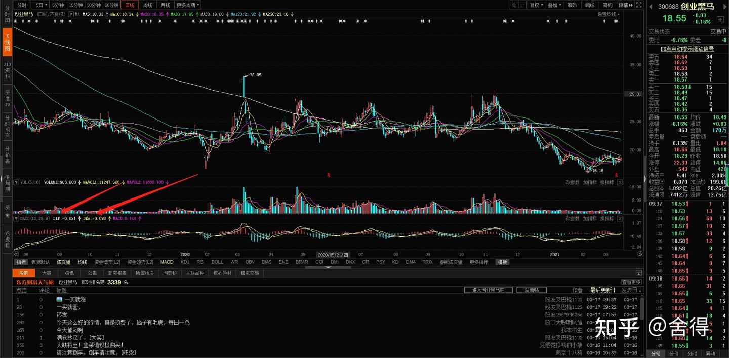Click 进入创业黑马吧 button
Image resolution: width=729 pixels, height=358 pixels.
pos(488,290)
